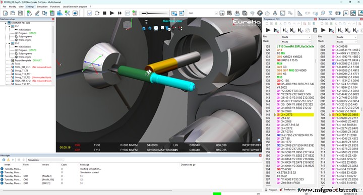Screen dimensions: 363x195
Task: Click the two-person icon in the main toolbar
Action: click(237, 13)
